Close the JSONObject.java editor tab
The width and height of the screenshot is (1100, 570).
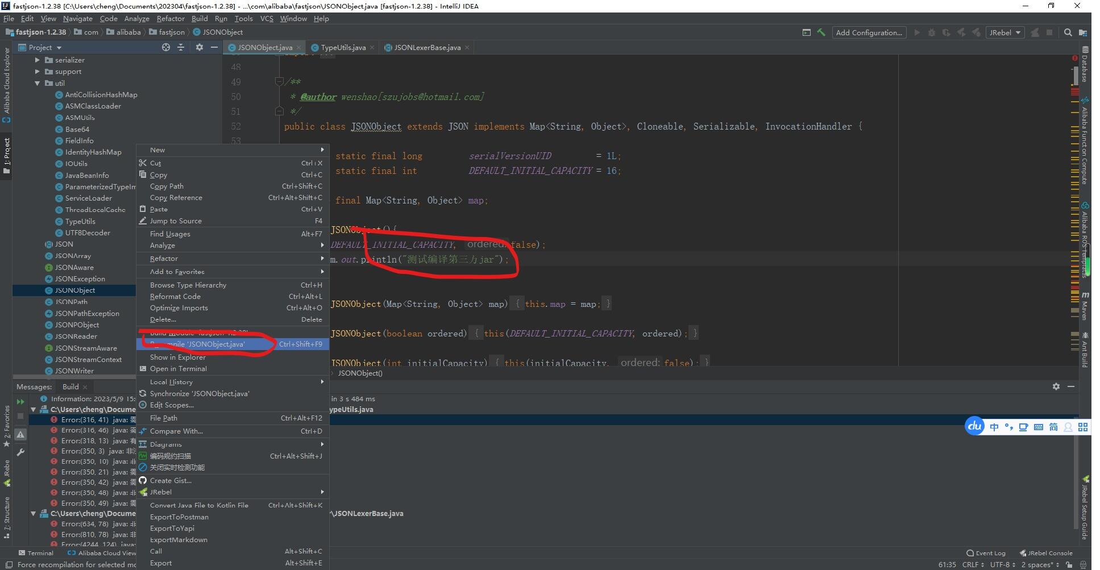(x=298, y=48)
